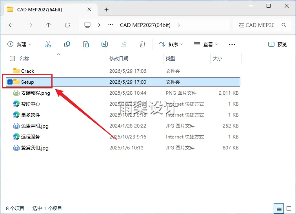The height and width of the screenshot is (214, 296).
Task: Show hidden path via breadcrumb ellipsis
Action: point(111,25)
